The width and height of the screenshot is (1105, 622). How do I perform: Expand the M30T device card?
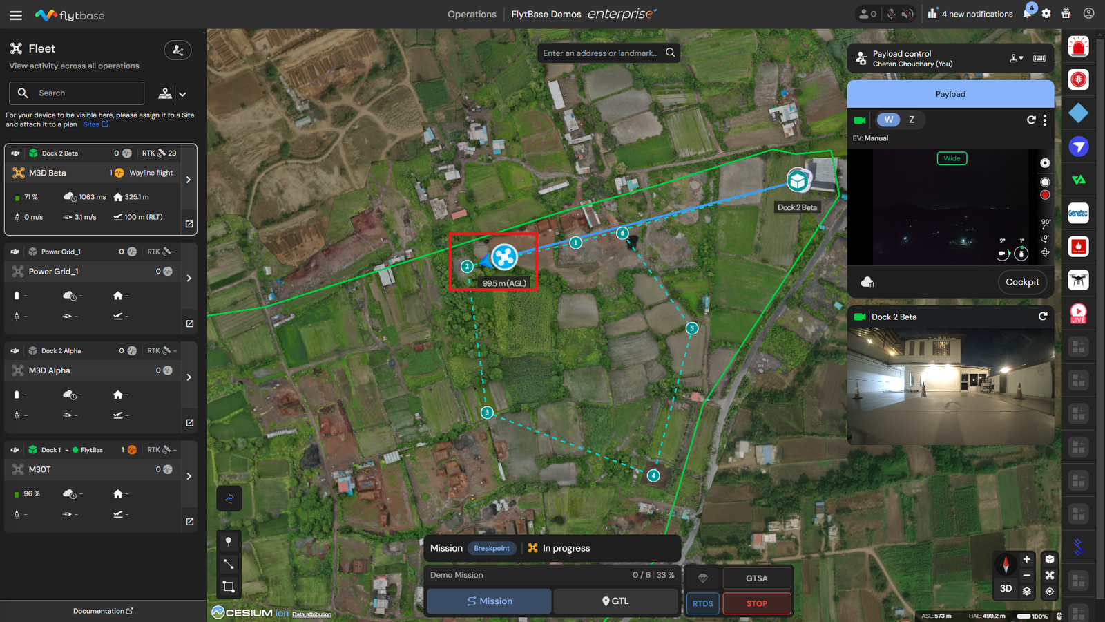pos(189,476)
